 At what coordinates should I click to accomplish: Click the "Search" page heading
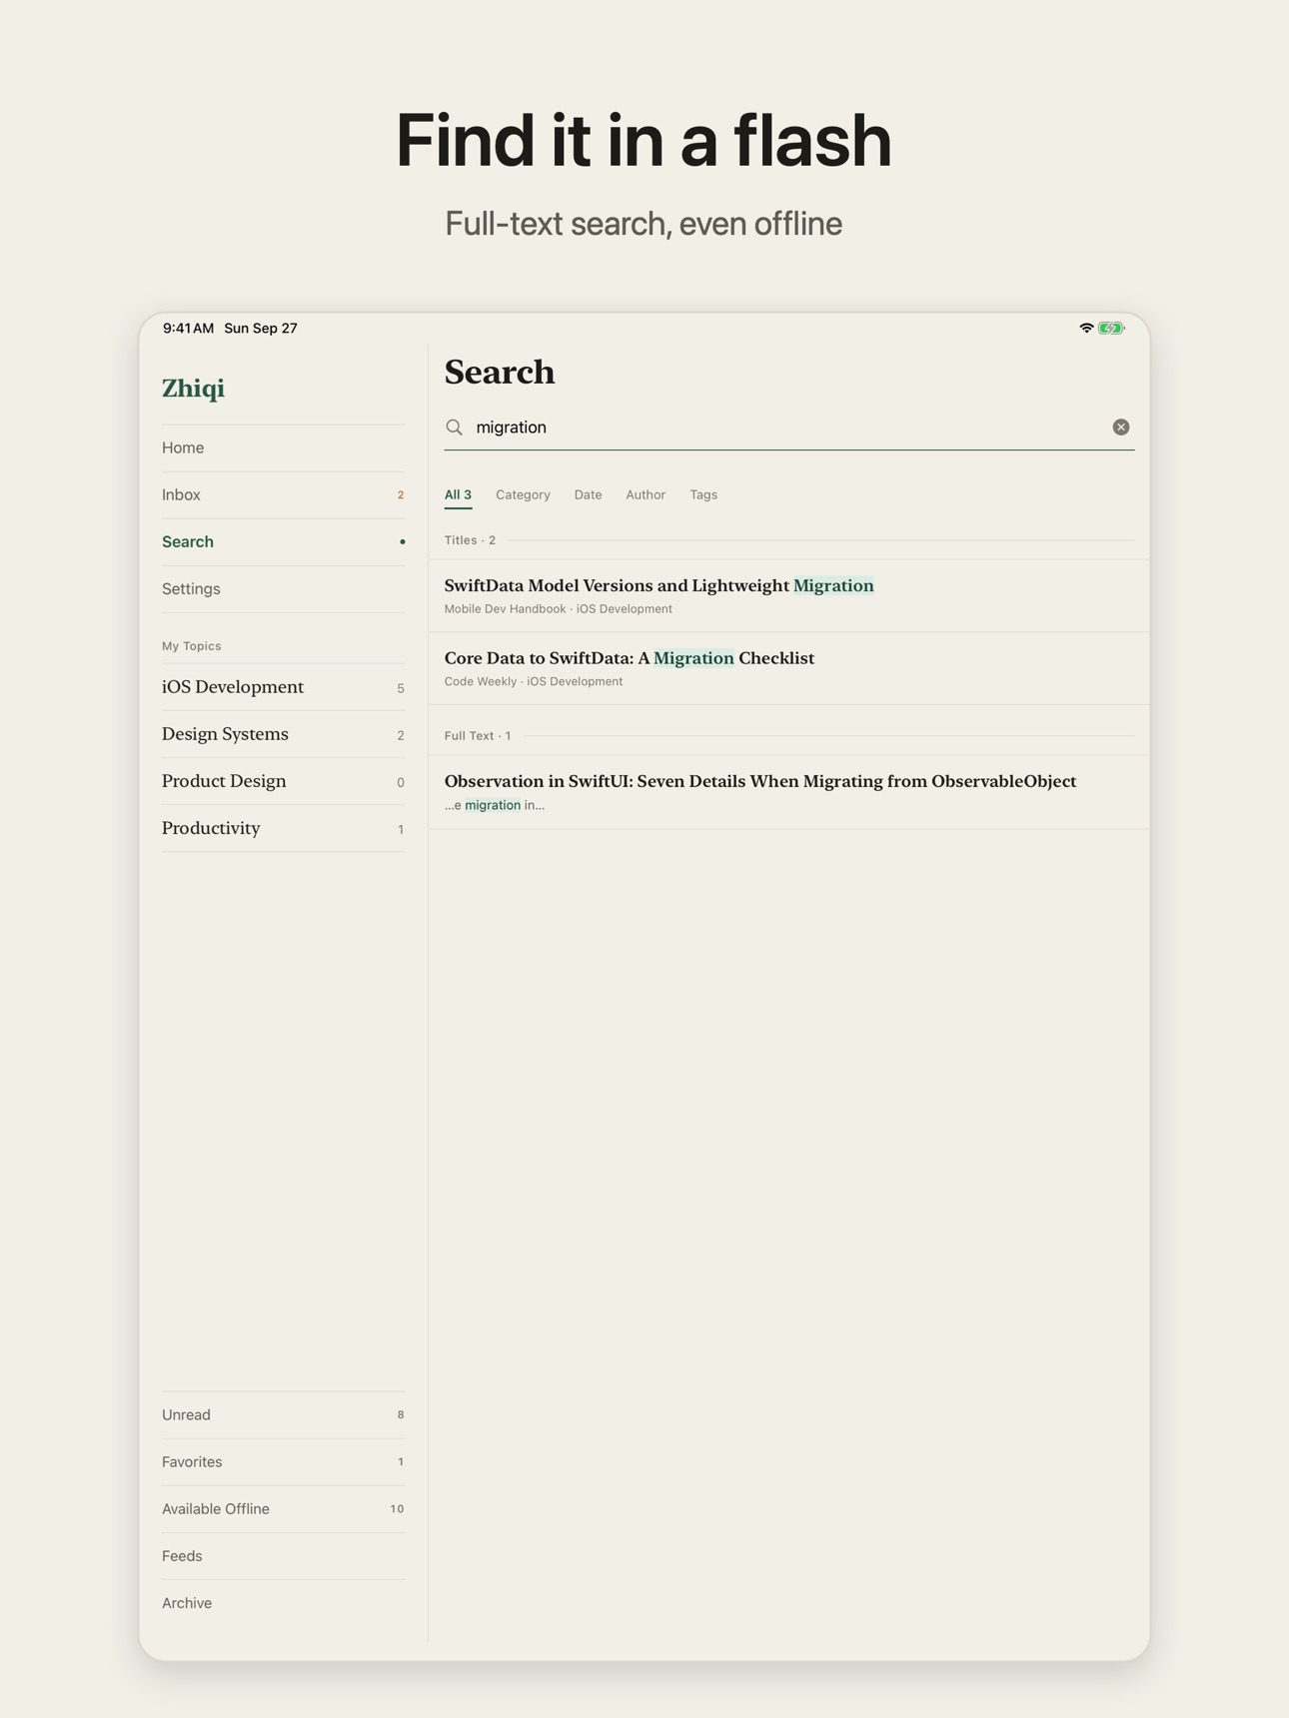coord(500,372)
